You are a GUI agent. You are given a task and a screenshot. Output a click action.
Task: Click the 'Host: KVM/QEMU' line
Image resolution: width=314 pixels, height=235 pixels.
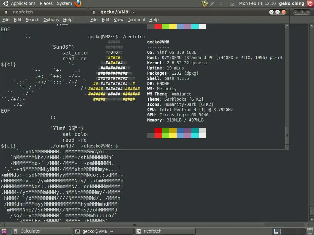[x=214, y=58]
